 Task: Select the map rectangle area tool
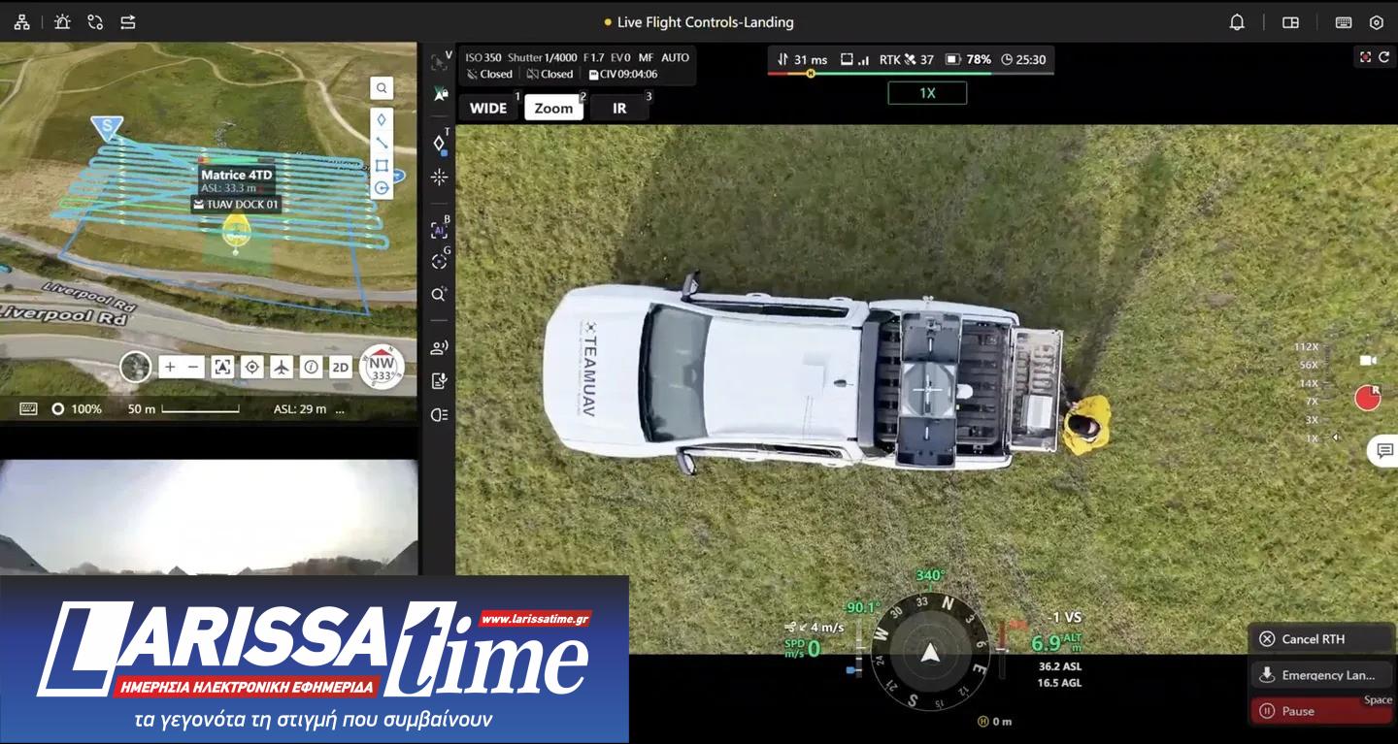pyautogui.click(x=382, y=165)
